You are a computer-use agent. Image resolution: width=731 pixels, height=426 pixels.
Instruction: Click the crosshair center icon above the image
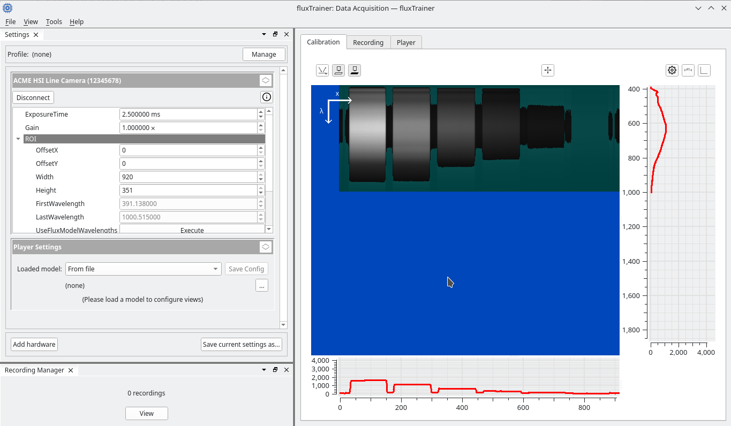tap(547, 70)
